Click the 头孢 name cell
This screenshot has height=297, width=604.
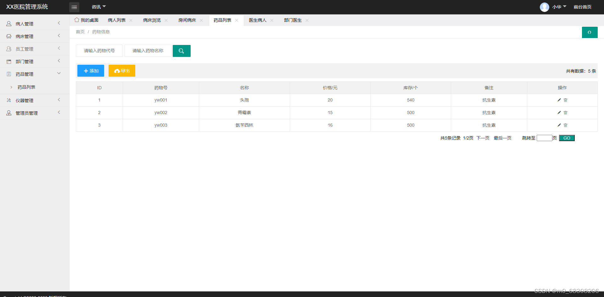[244, 100]
